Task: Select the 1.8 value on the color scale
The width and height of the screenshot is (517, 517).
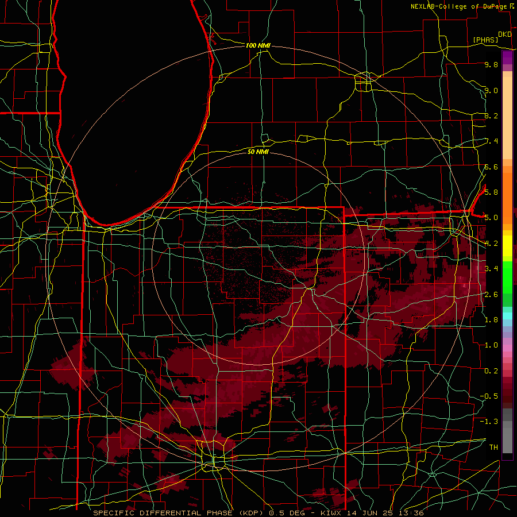Action: click(x=491, y=320)
